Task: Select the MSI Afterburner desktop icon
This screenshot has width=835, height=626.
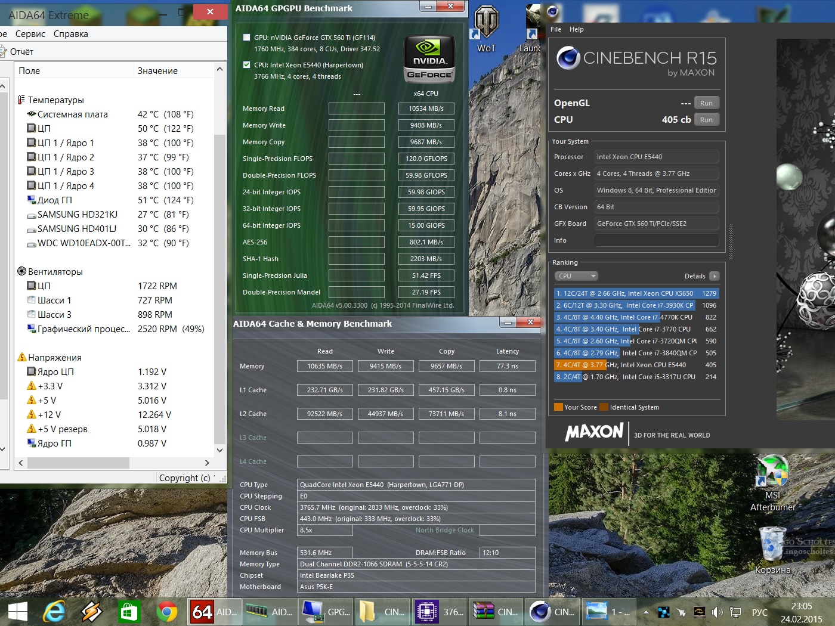Action: pyautogui.click(x=772, y=484)
